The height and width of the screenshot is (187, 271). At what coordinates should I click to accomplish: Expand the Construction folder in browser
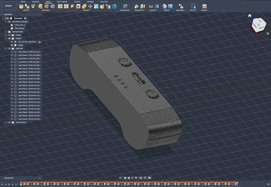6,122
